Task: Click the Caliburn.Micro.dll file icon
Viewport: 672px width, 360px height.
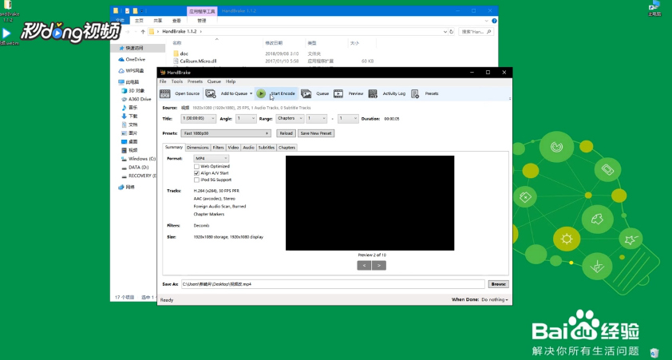Action: 176,61
